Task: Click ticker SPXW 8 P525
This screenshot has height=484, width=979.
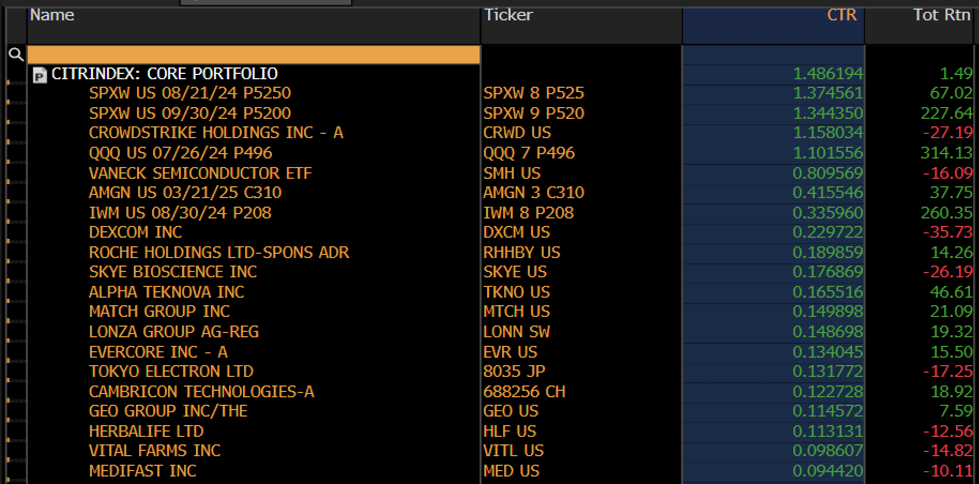Action: click(534, 93)
